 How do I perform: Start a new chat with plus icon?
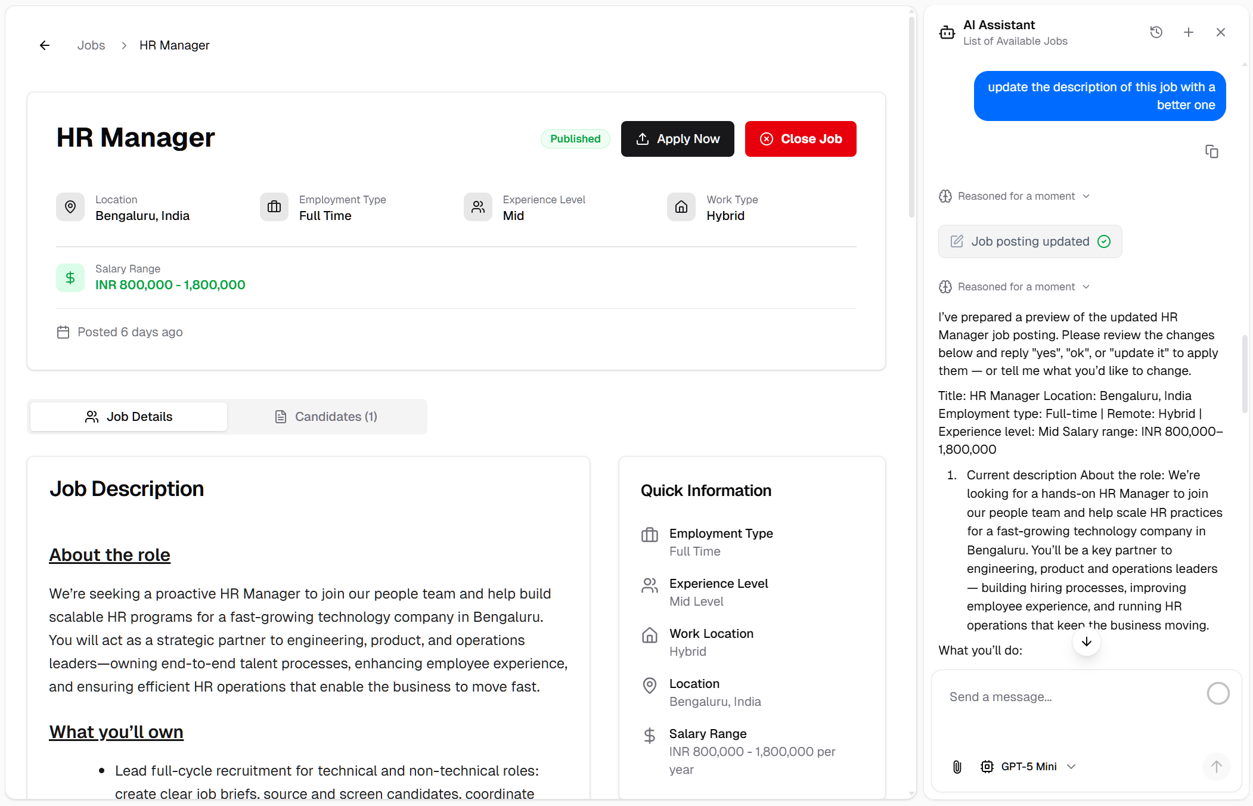pos(1188,32)
